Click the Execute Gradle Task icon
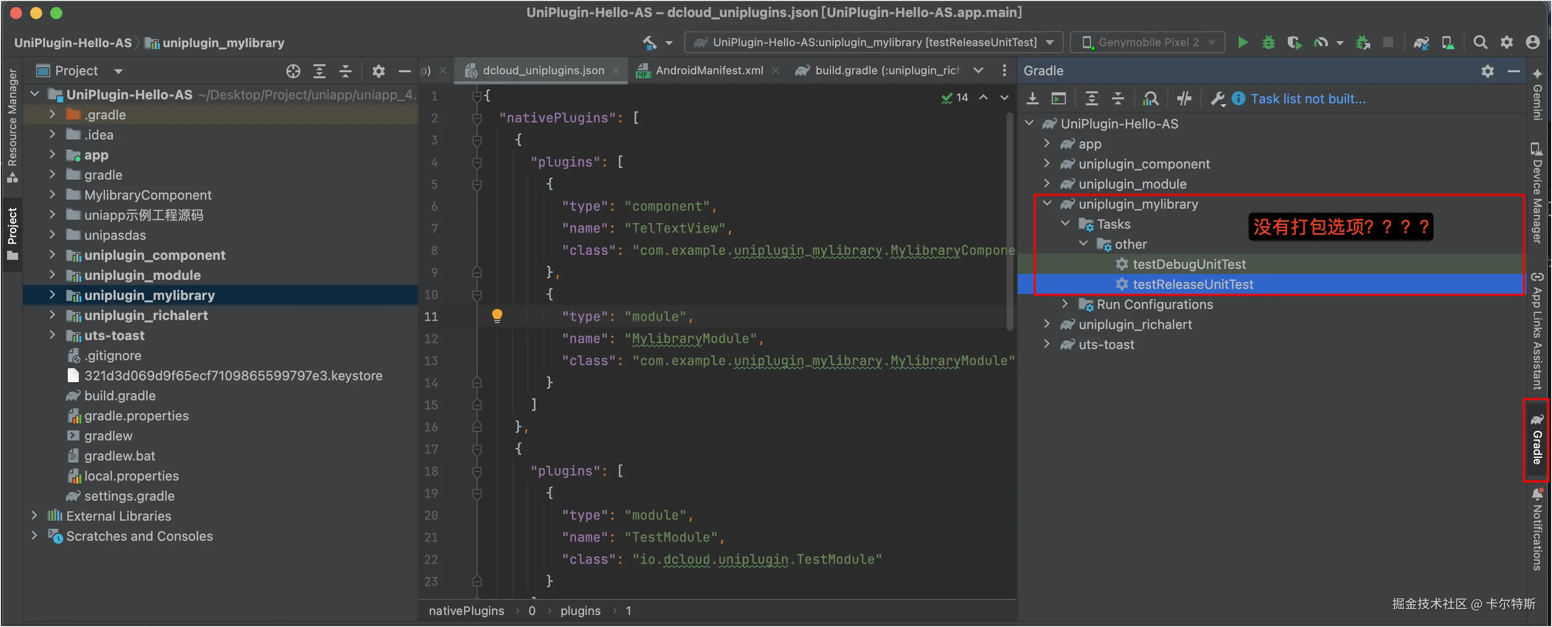 pos(1059,99)
